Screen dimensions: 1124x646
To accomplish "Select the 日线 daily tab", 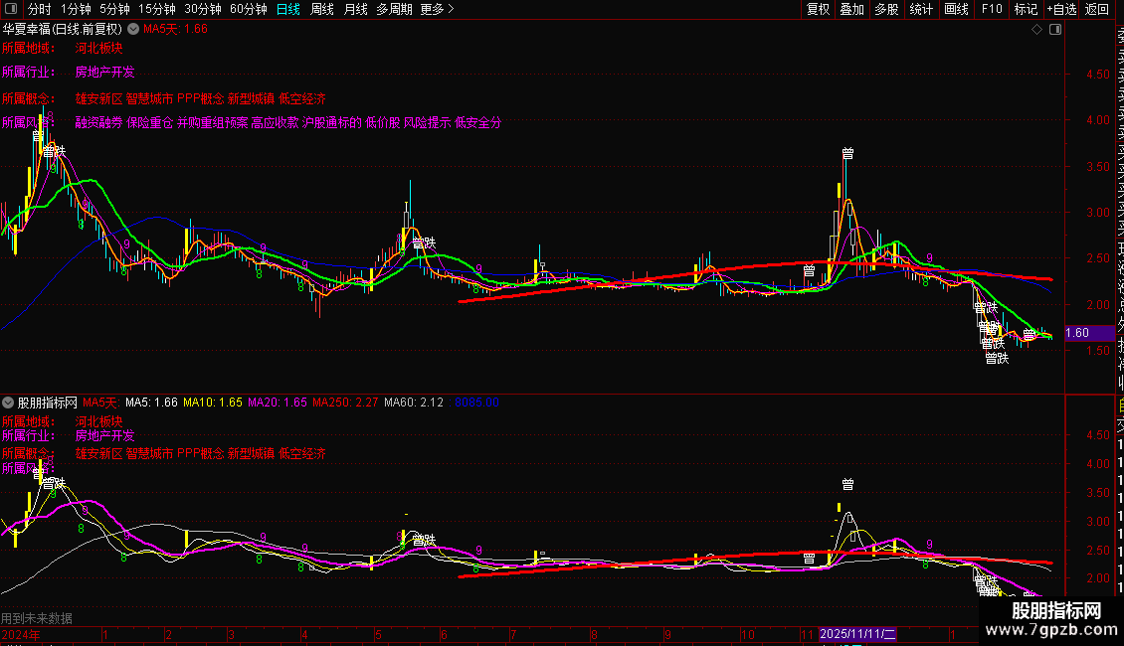I will point(288,9).
